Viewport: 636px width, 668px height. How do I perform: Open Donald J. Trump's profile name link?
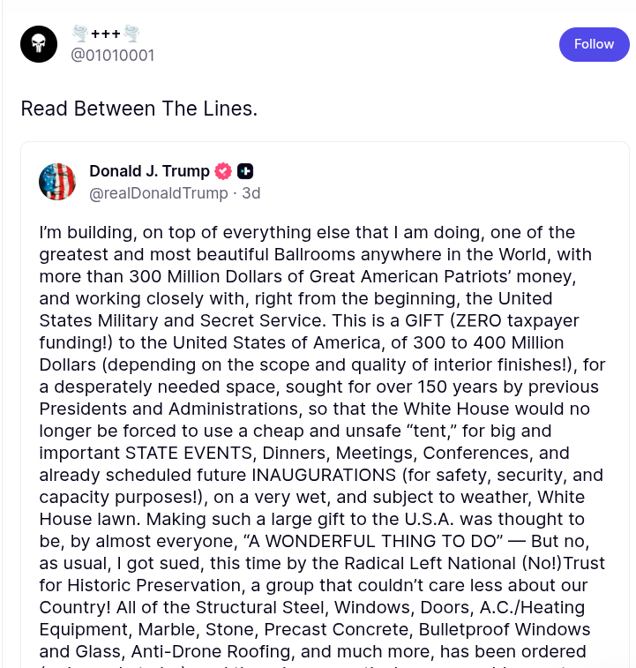[x=150, y=171]
